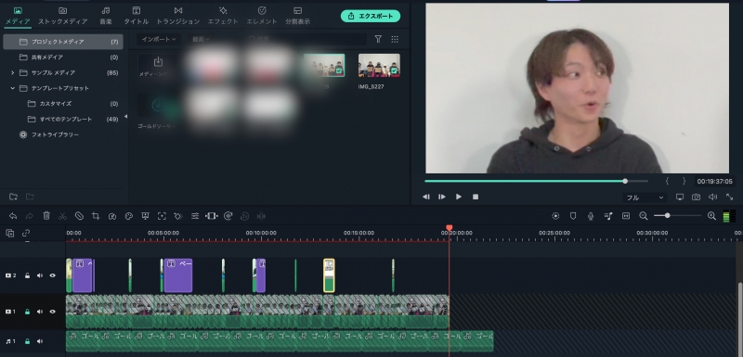Click the voiceover microphone icon
The height and width of the screenshot is (357, 743).
591,216
